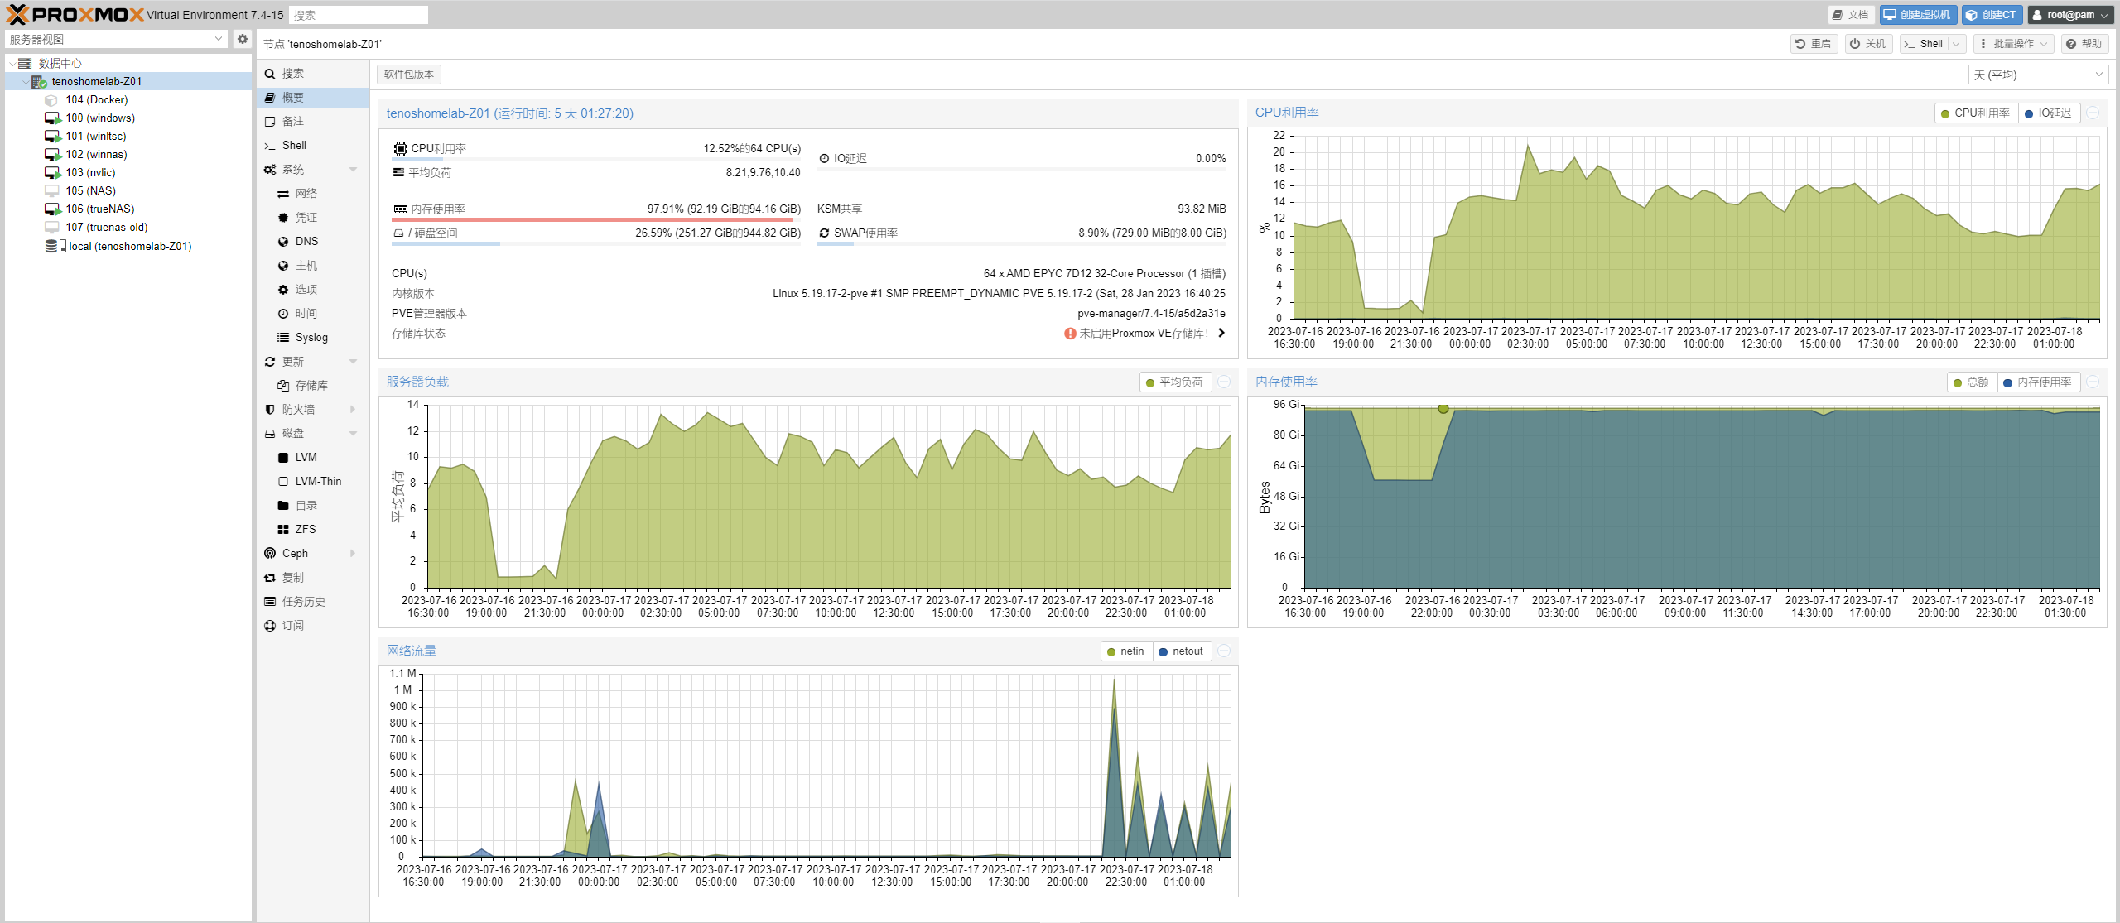Click the time (时间) clock icon
The width and height of the screenshot is (2120, 923).
point(283,314)
